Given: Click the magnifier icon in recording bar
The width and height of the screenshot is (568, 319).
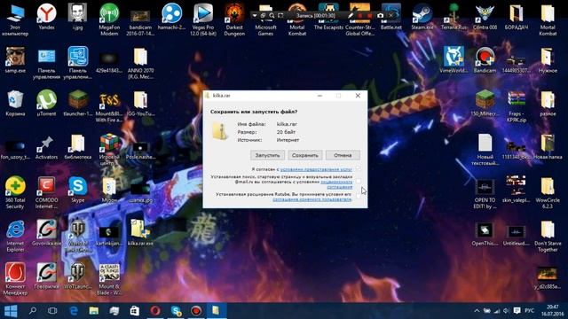Looking at the screenshot, I should click(x=272, y=16).
